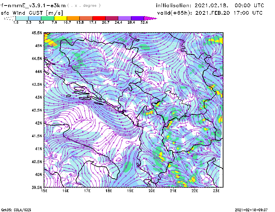This screenshot has width=275, height=212.
Task: Click the legend value 13.8
Action: tap(80, 22)
